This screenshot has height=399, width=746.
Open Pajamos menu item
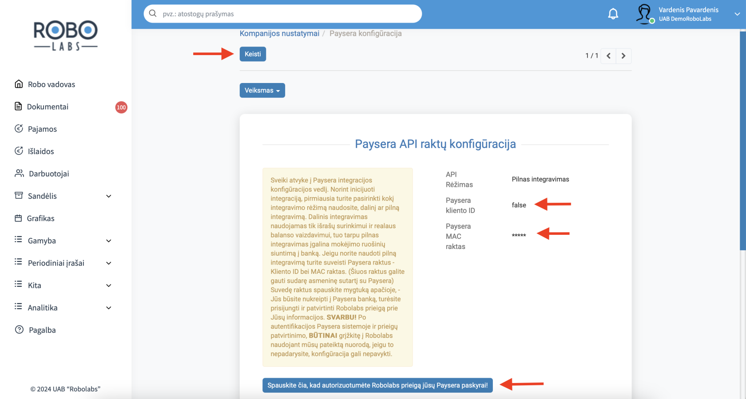42,129
